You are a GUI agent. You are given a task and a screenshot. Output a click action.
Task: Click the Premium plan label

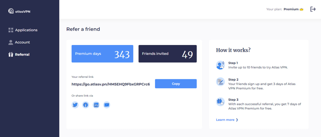pos(291,9)
